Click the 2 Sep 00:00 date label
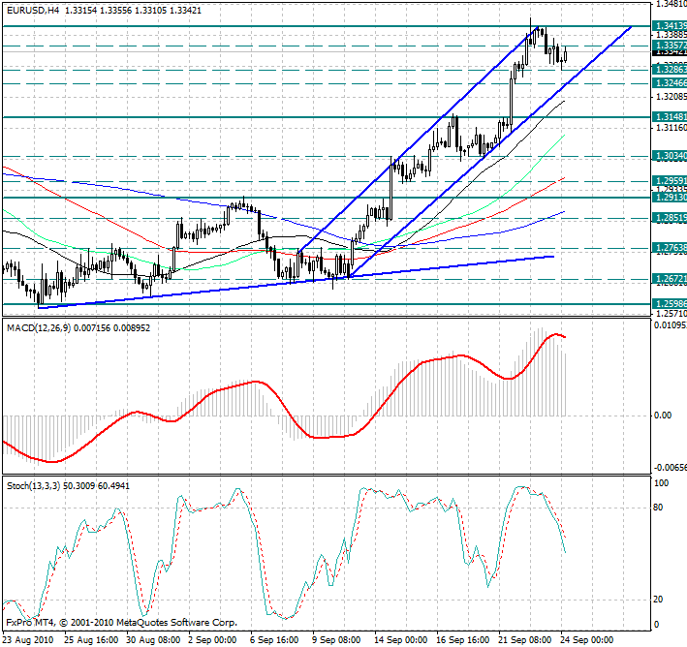Screen dimensions: 687x647 click(x=212, y=640)
